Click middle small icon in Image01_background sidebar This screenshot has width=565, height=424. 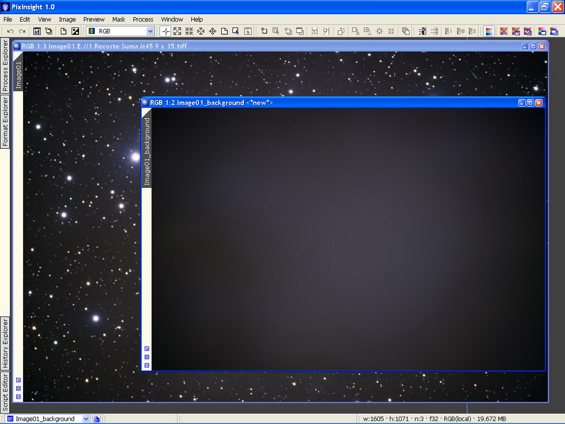[x=146, y=357]
